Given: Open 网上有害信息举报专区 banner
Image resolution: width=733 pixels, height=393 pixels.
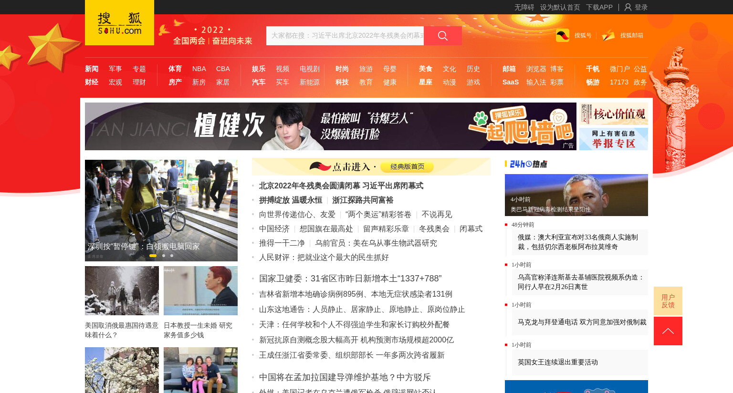Looking at the screenshot, I should pyautogui.click(x=614, y=139).
